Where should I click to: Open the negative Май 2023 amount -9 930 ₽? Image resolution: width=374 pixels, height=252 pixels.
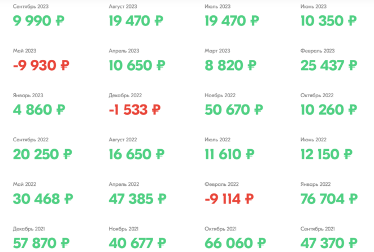[42, 66]
